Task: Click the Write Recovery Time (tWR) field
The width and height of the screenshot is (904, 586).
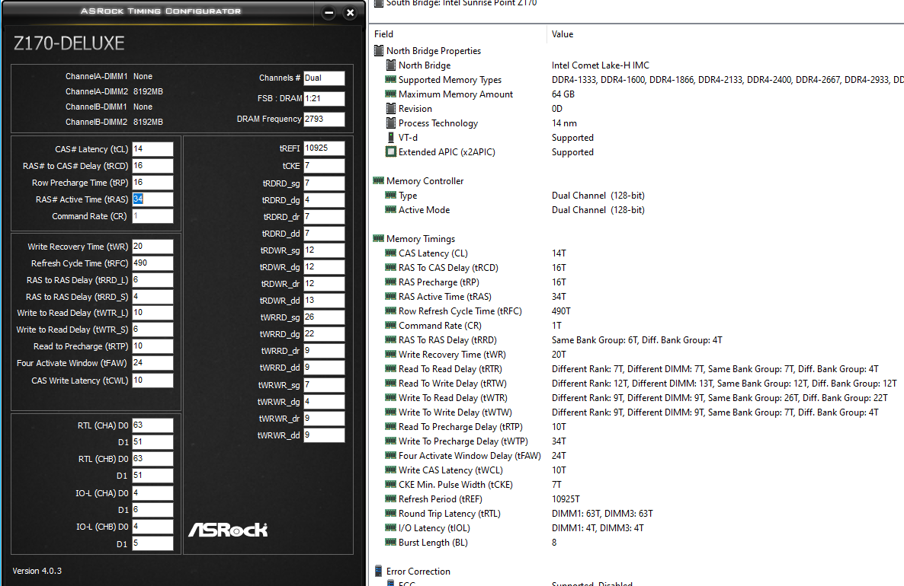Action: point(152,246)
